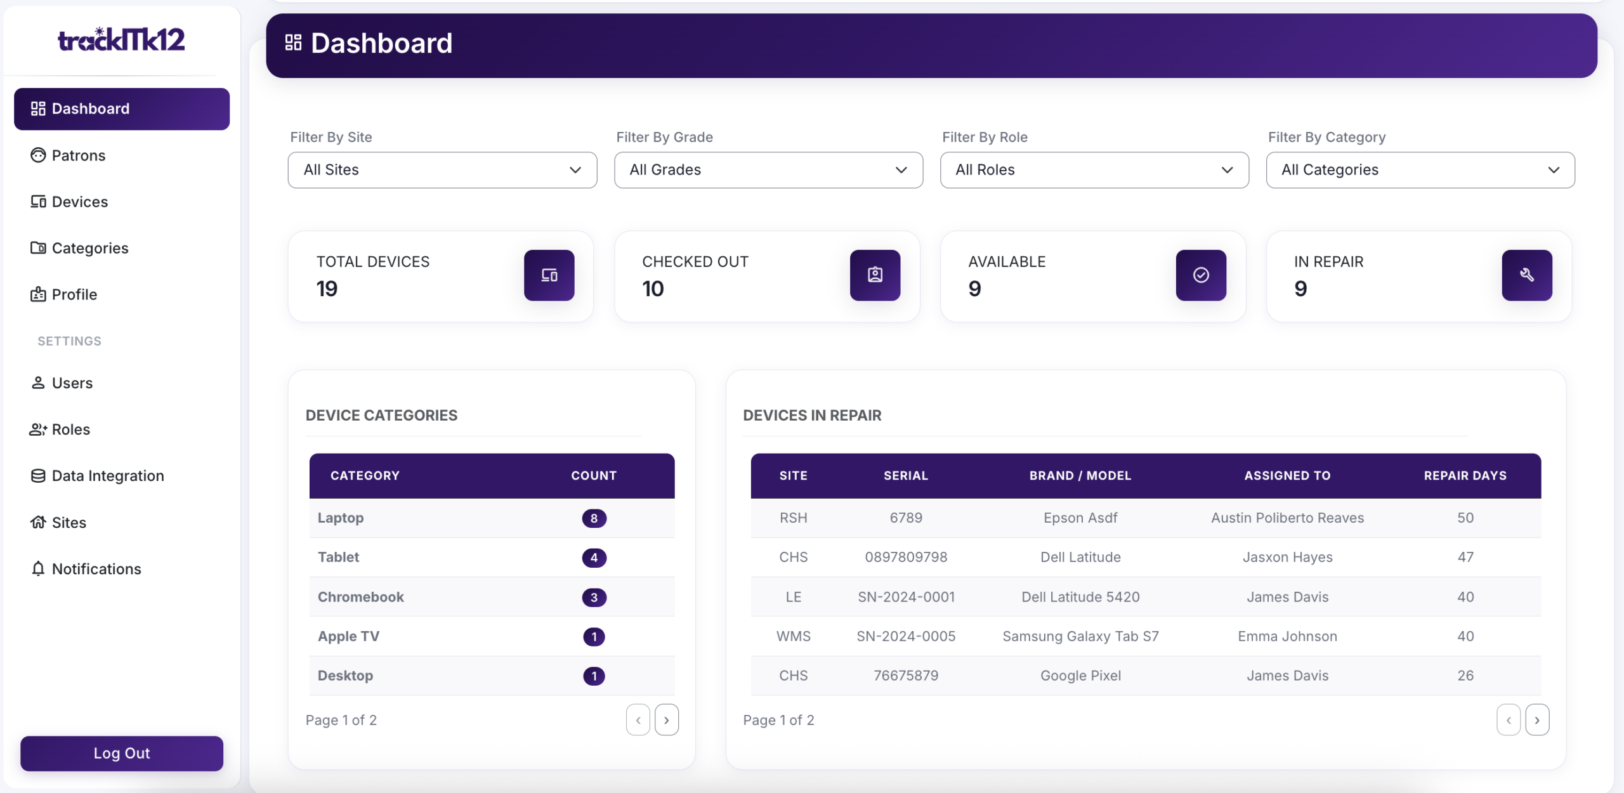Click the REPAIR DAYS column header
This screenshot has height=793, width=1624.
pyautogui.click(x=1465, y=476)
